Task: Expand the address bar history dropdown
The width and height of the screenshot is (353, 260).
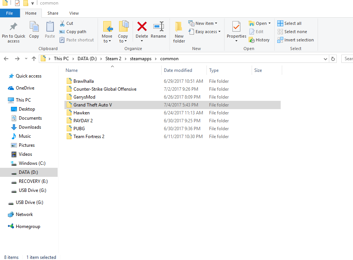Action: point(325,59)
